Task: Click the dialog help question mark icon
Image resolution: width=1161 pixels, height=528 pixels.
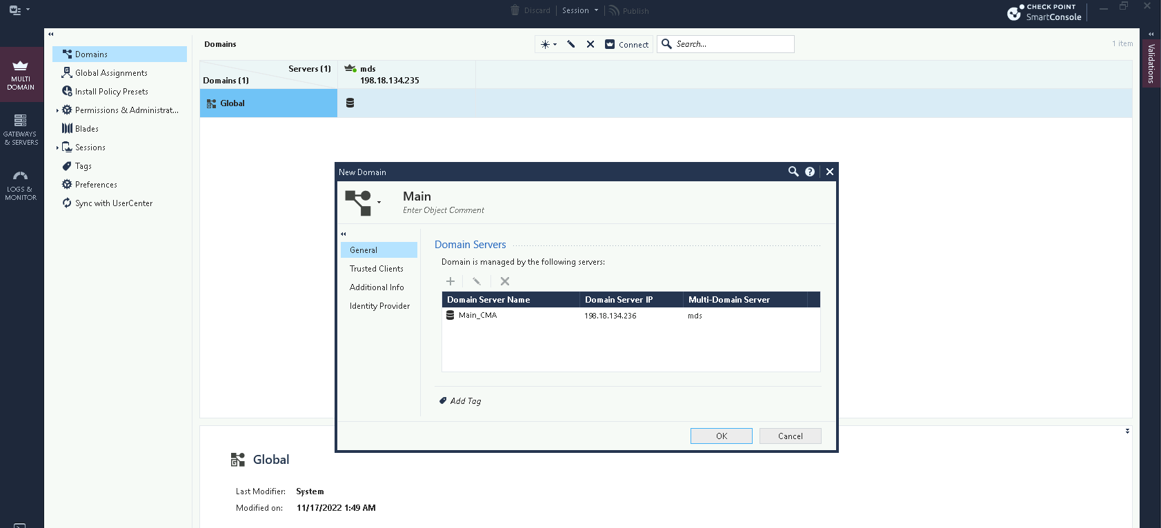Action: click(810, 172)
